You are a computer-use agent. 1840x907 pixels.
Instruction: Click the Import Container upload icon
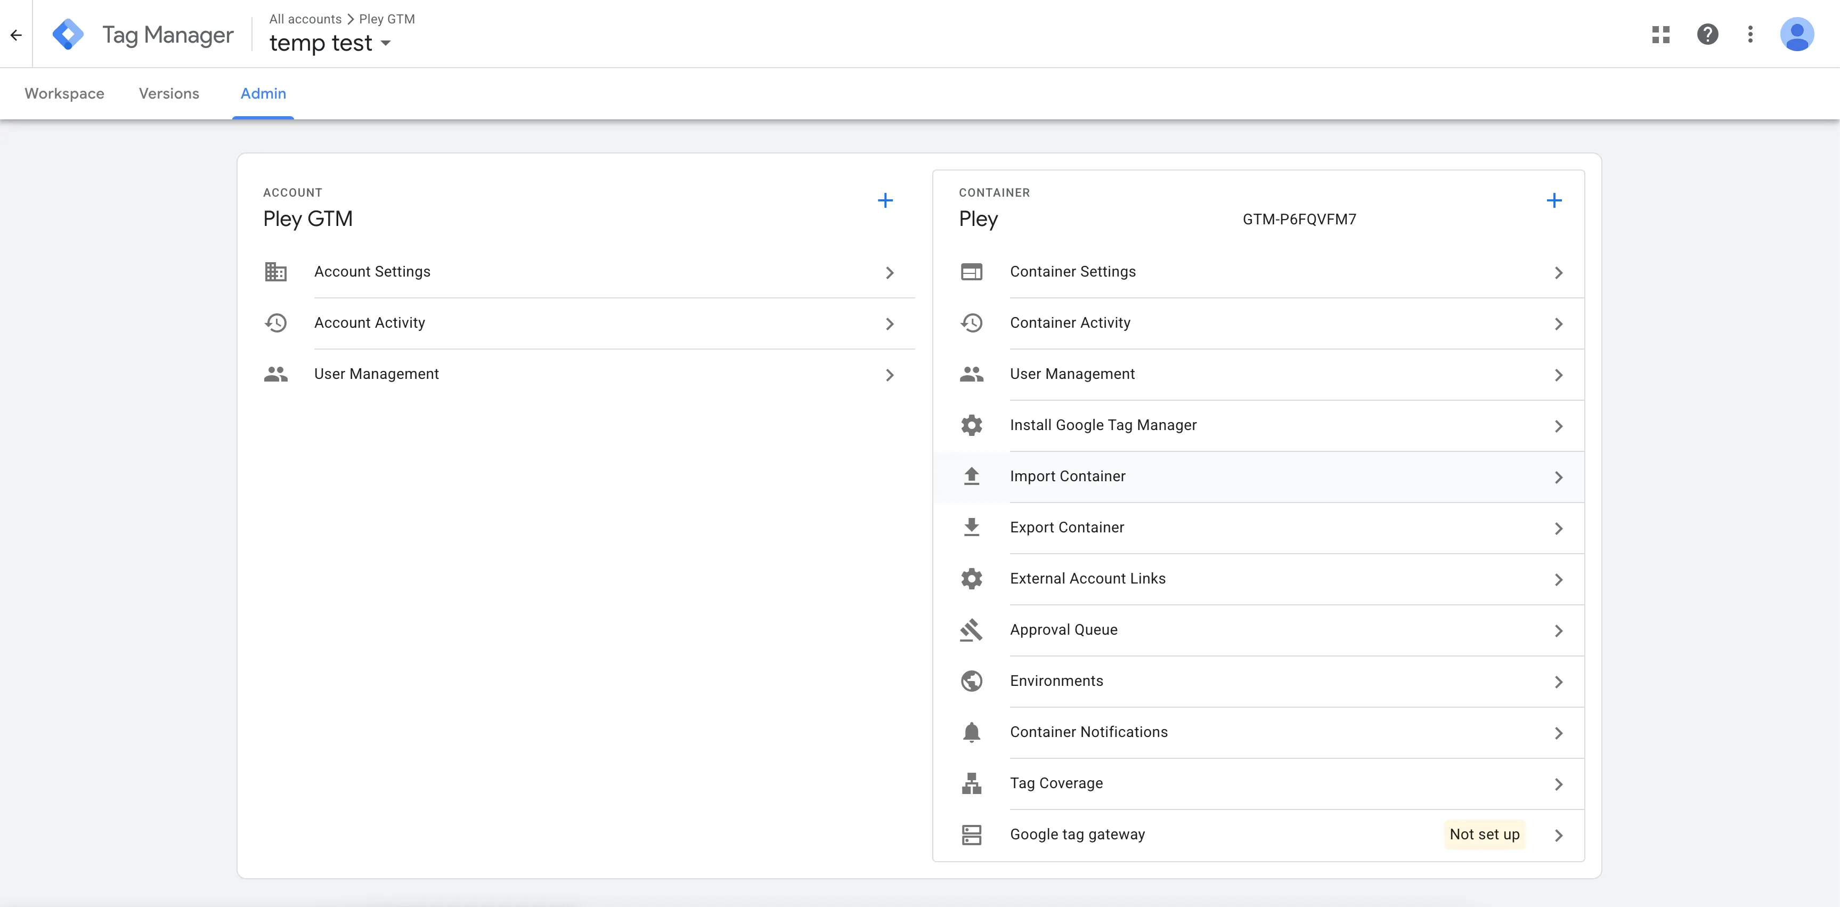(972, 476)
